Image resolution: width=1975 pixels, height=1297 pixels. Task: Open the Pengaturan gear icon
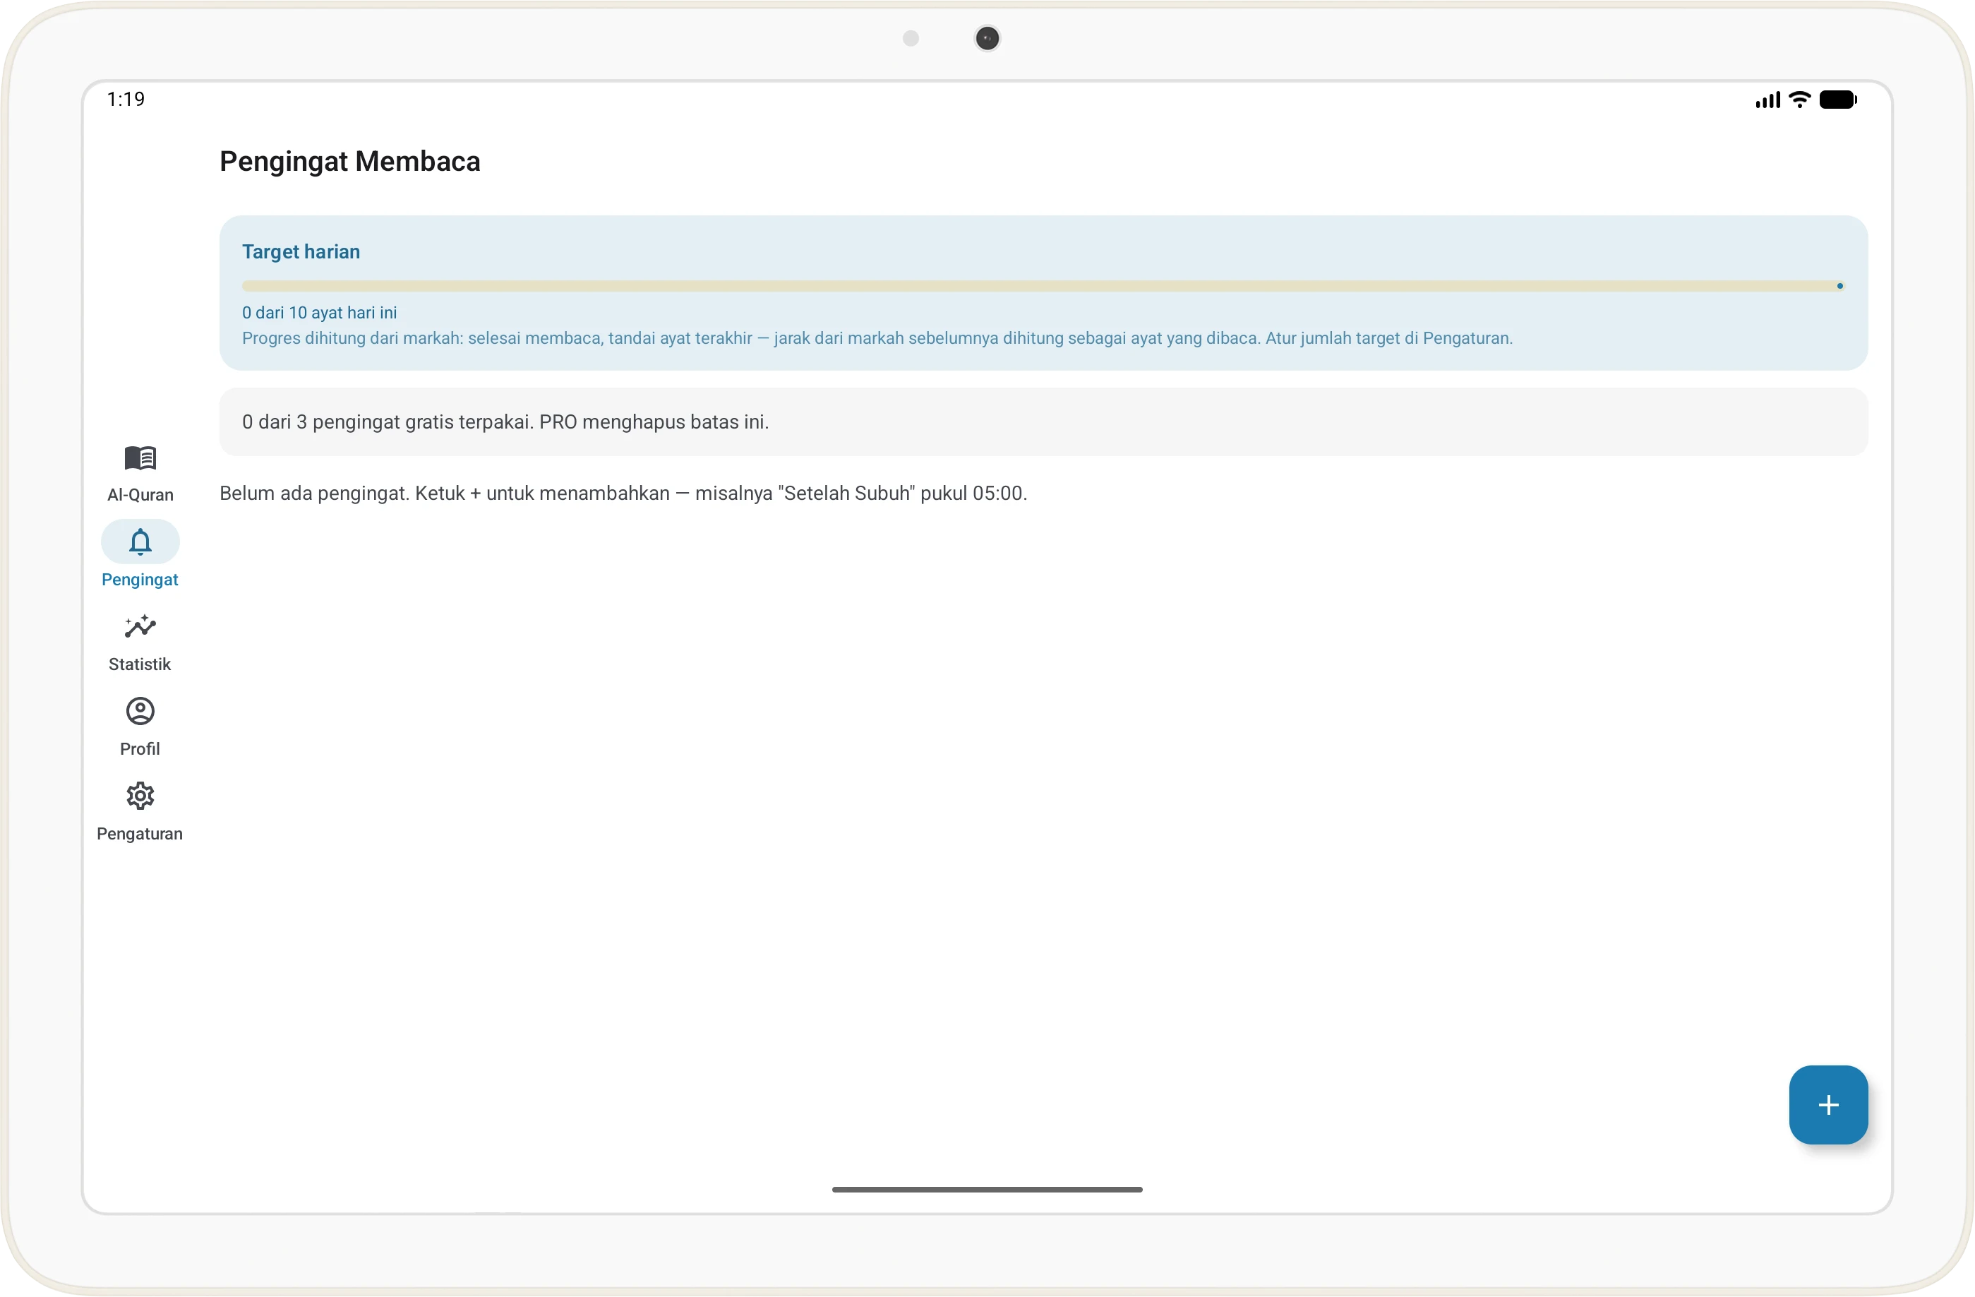coord(140,796)
